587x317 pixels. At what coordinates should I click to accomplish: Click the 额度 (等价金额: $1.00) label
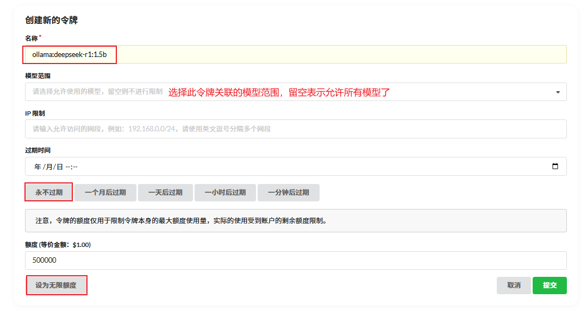point(58,244)
